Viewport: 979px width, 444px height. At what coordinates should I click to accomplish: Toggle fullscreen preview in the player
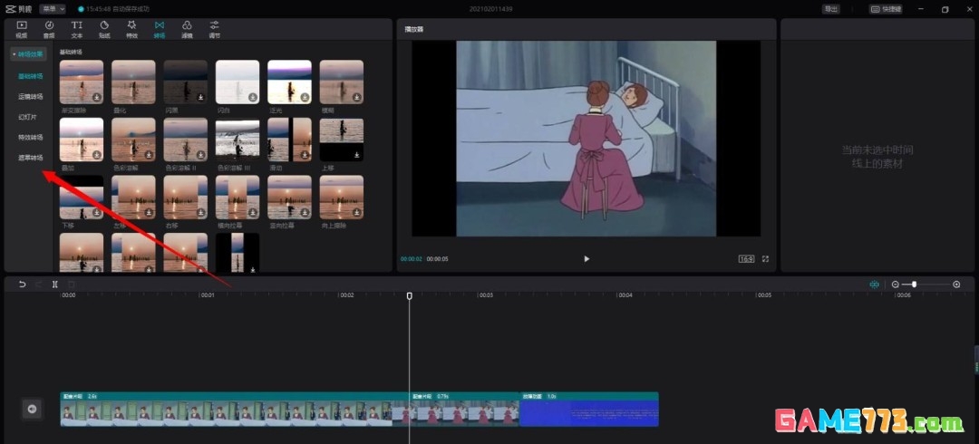click(x=765, y=259)
